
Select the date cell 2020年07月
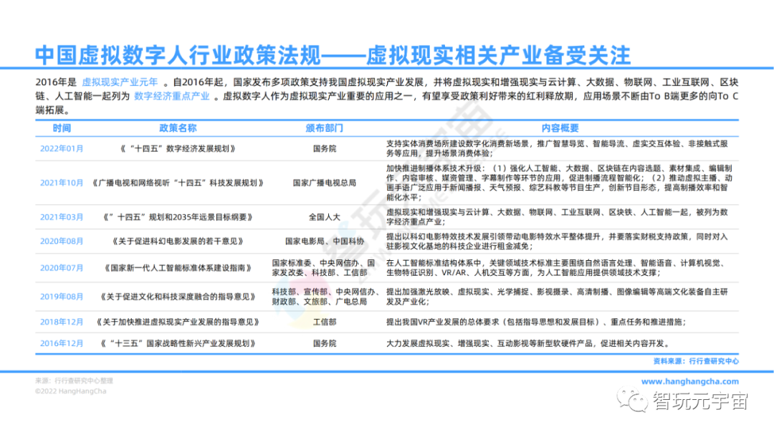(62, 268)
